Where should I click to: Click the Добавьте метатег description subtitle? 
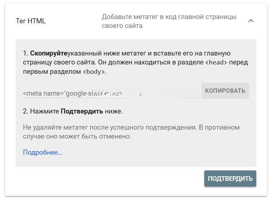[x=169, y=21]
